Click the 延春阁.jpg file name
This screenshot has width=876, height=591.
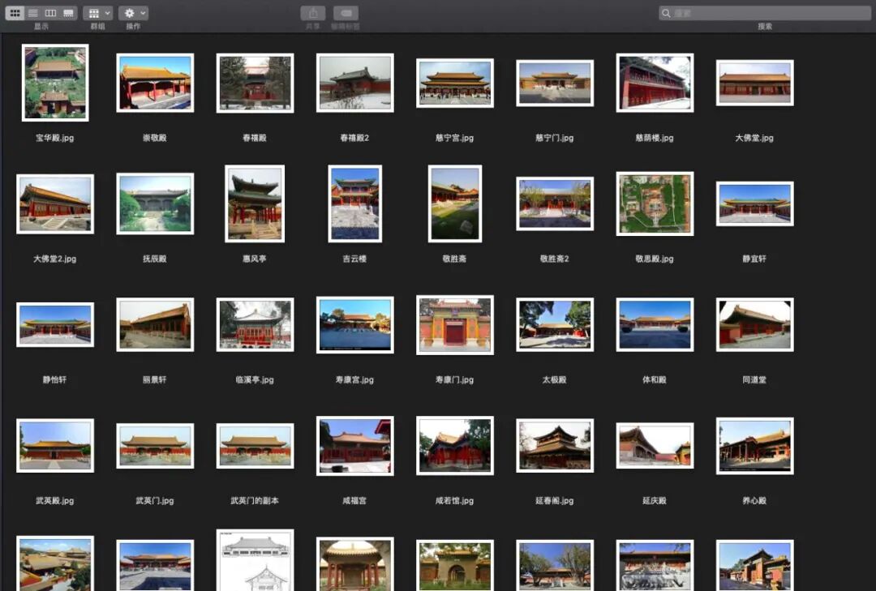(x=555, y=500)
